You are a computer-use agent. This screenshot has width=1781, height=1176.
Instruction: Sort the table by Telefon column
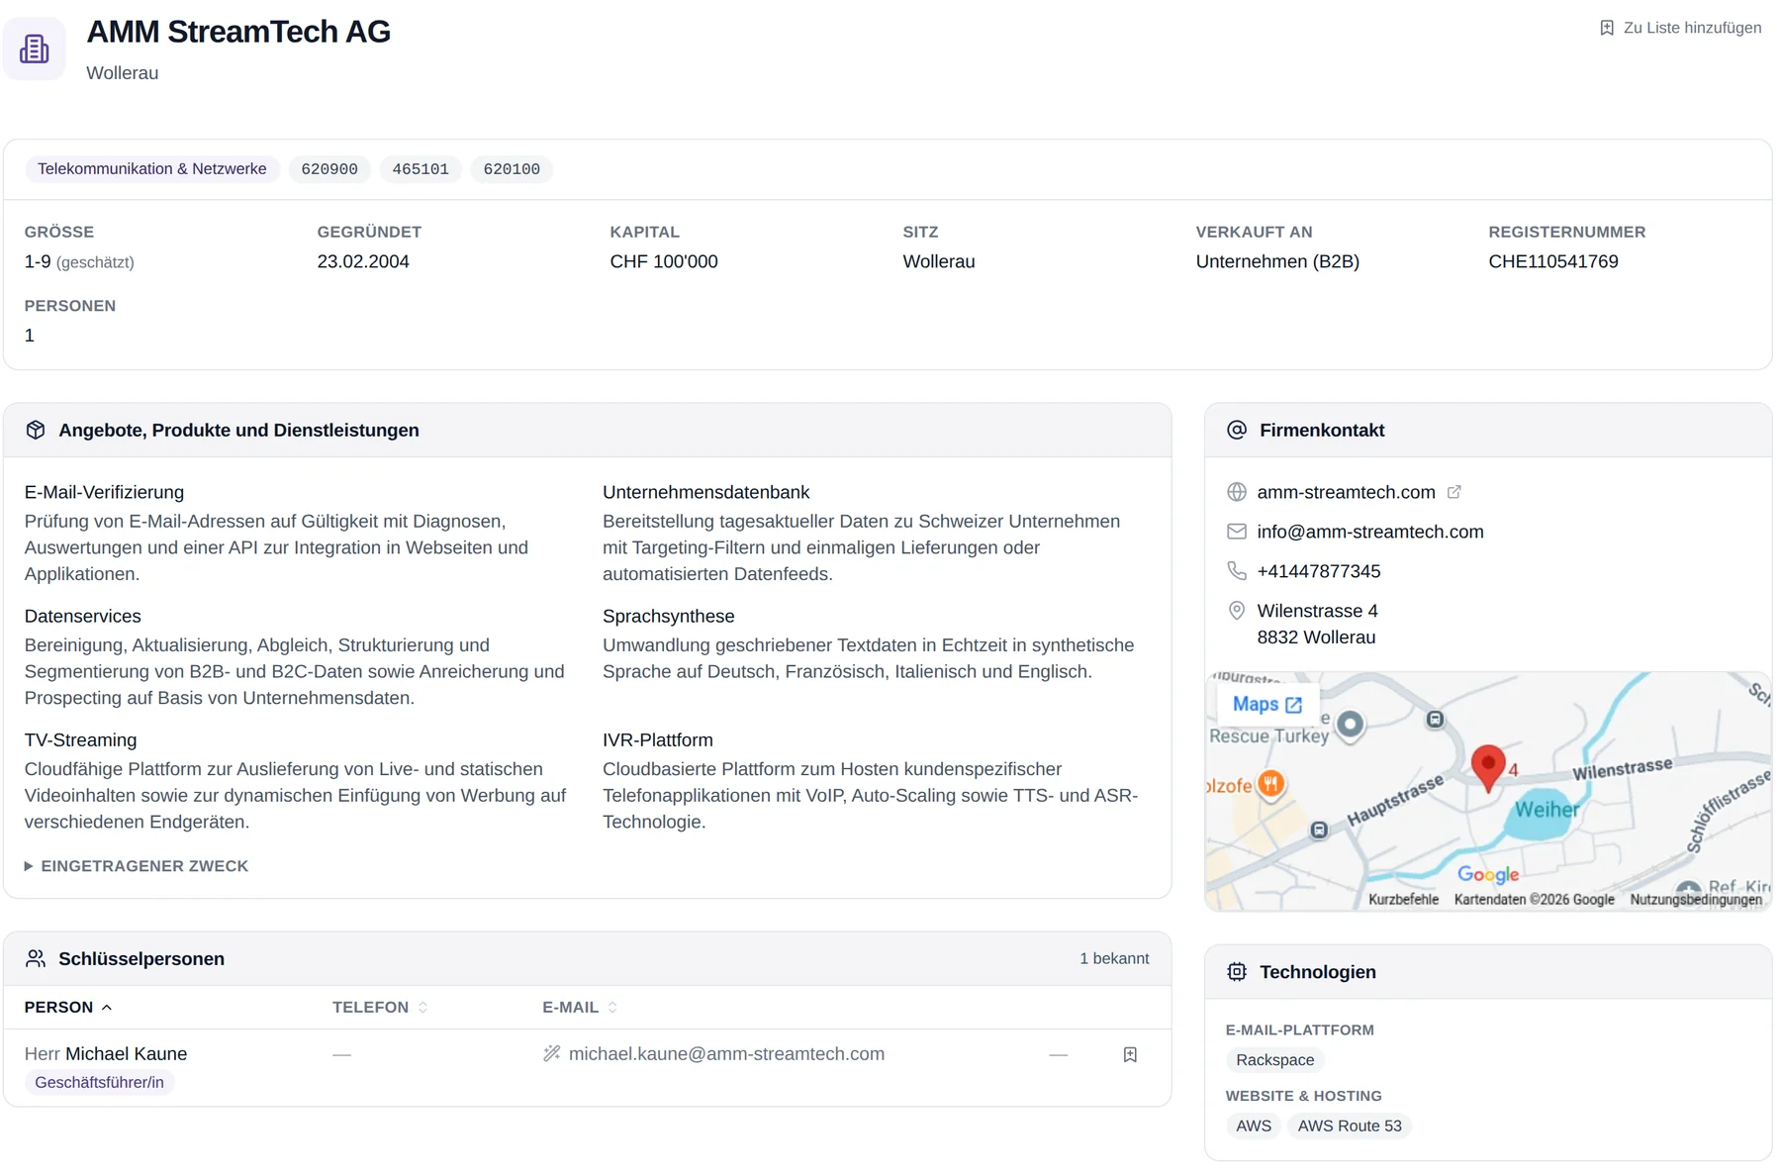pyautogui.click(x=380, y=1007)
